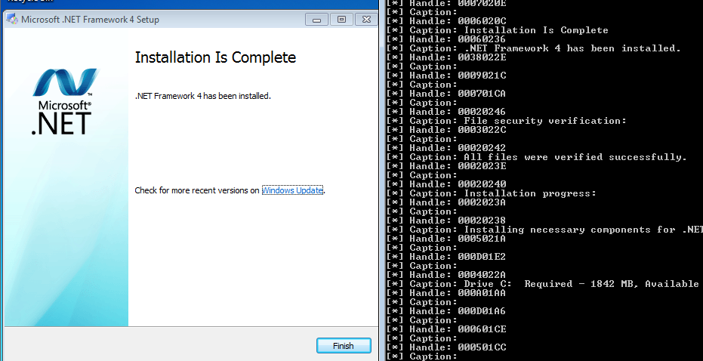Click console line 'Handle: 000D01E2'

click(446, 257)
